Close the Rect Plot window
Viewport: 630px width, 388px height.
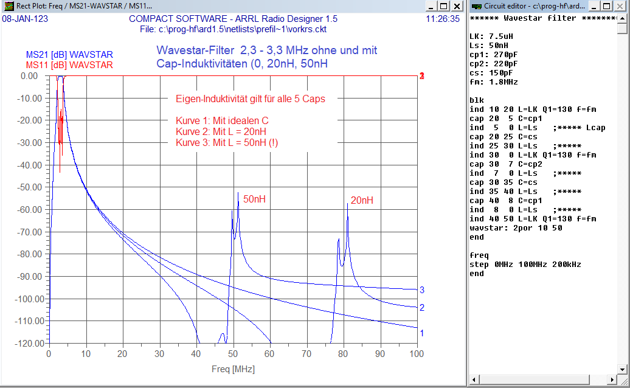tap(457, 6)
